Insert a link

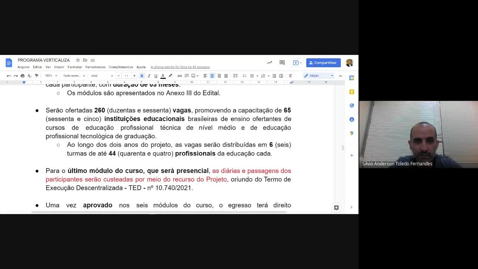tap(180, 76)
